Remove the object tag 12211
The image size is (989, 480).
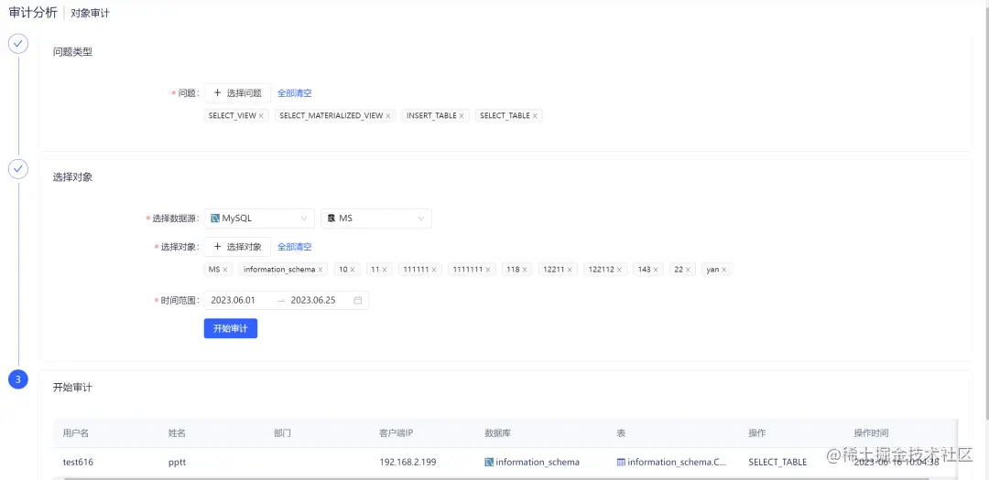570,270
